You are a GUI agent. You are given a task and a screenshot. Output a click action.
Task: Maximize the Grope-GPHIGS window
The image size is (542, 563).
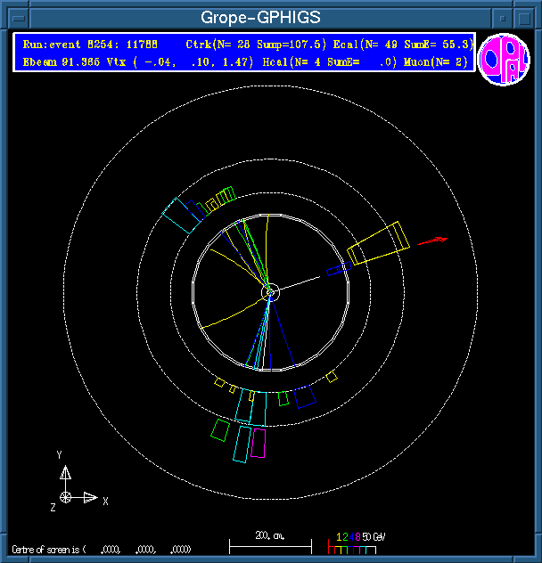click(526, 17)
